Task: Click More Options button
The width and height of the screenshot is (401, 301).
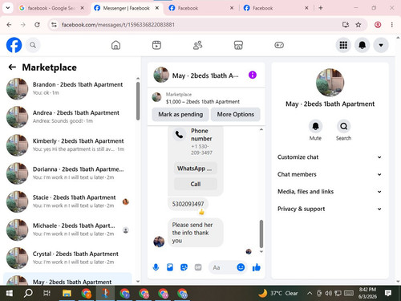Action: click(x=236, y=115)
